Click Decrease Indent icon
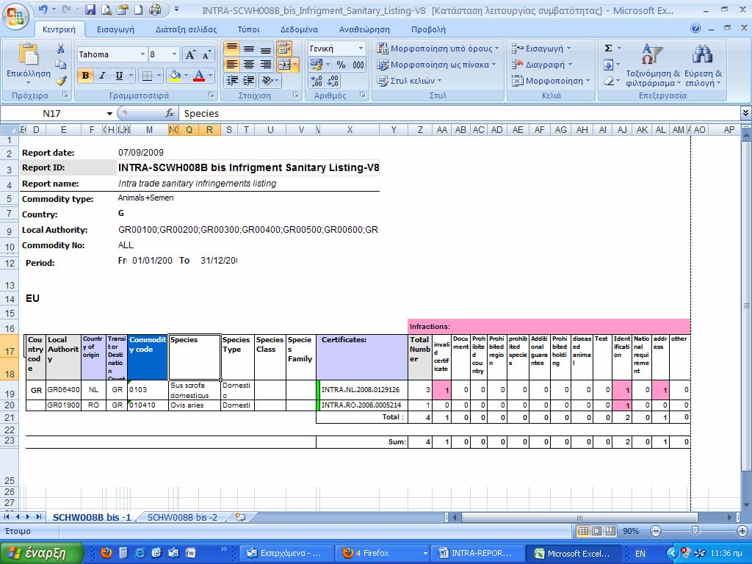The width and height of the screenshot is (752, 564). tap(231, 81)
